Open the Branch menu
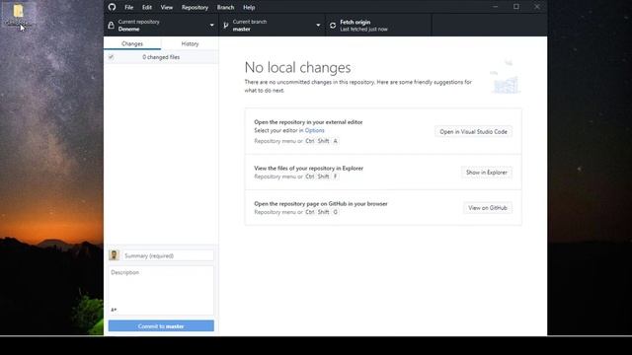 226,7
